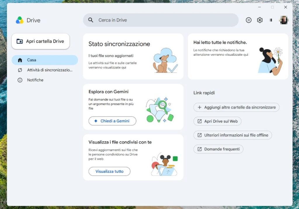Click external-link icon beside Domande frequenti
Screen dimensions: 299x209
(199, 149)
